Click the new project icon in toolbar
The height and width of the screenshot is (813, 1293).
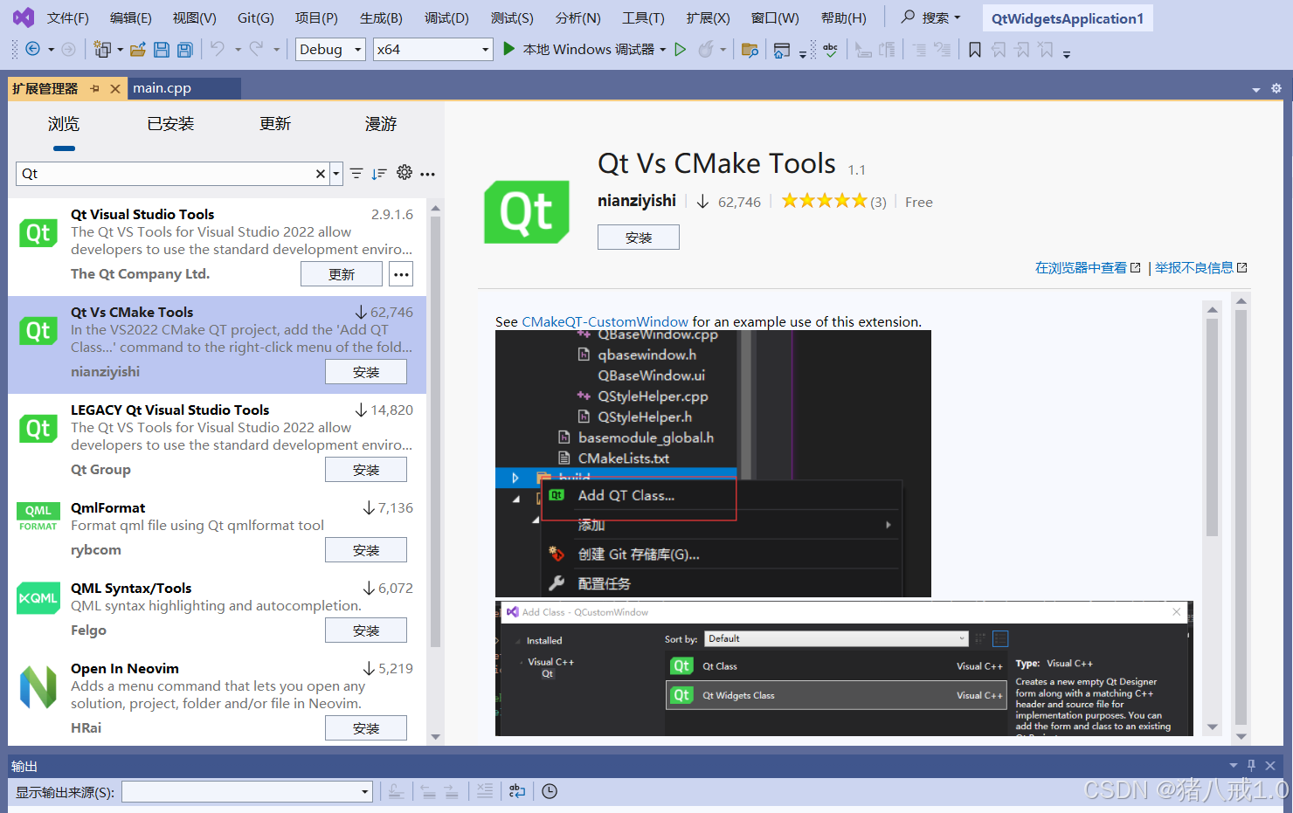(101, 50)
